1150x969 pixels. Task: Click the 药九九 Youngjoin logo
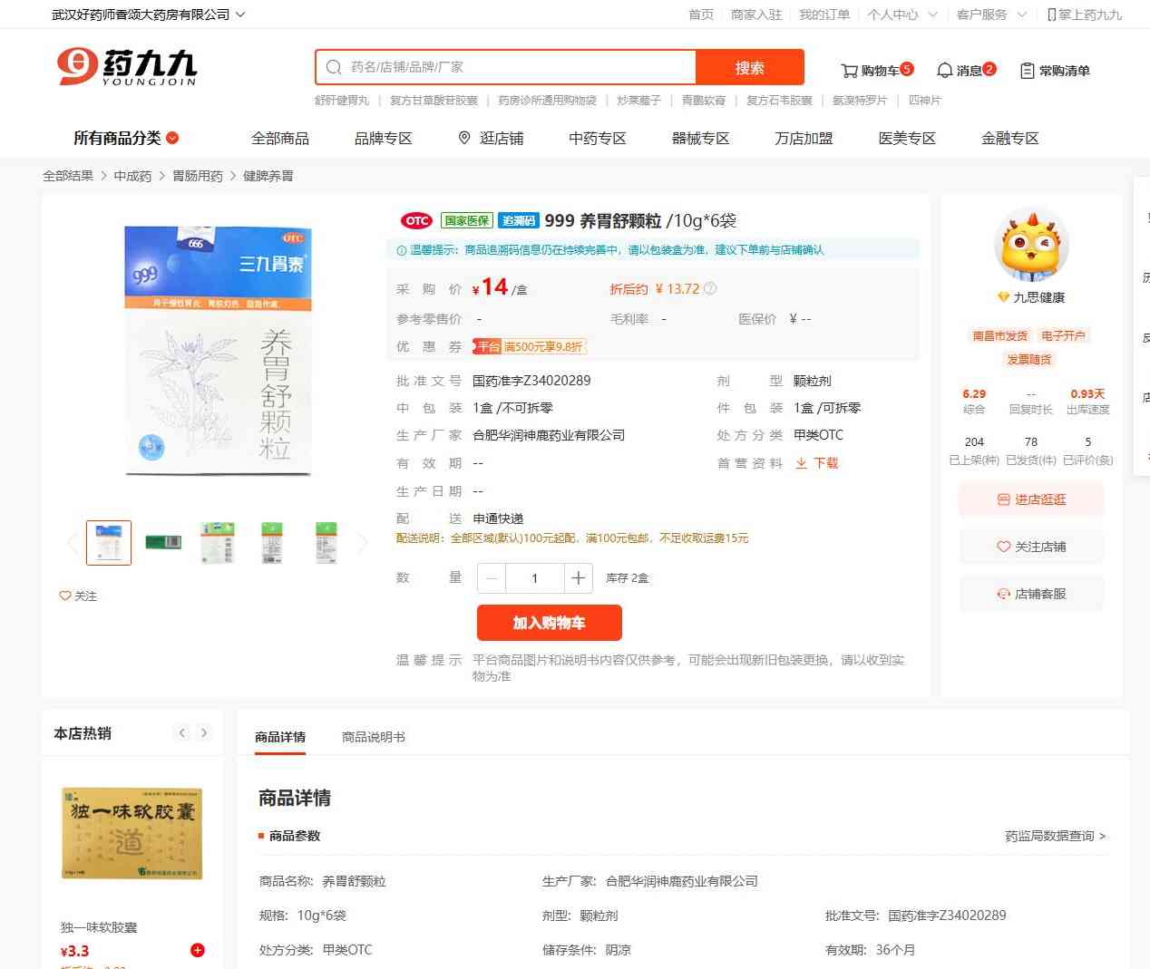(127, 67)
